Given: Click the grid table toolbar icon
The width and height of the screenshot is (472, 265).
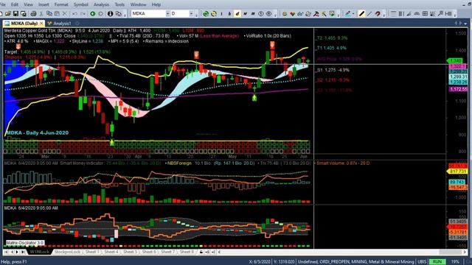Looking at the screenshot, I should [x=425, y=13].
